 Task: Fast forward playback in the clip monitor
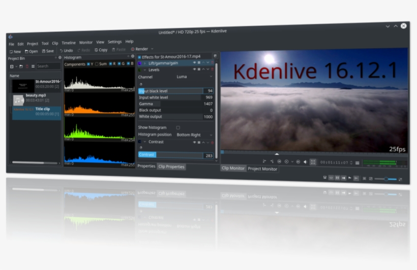[x=298, y=162]
